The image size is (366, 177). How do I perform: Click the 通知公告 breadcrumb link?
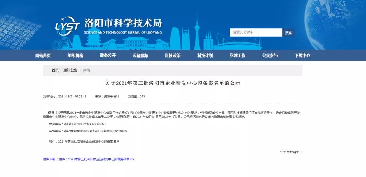[x=70, y=70]
